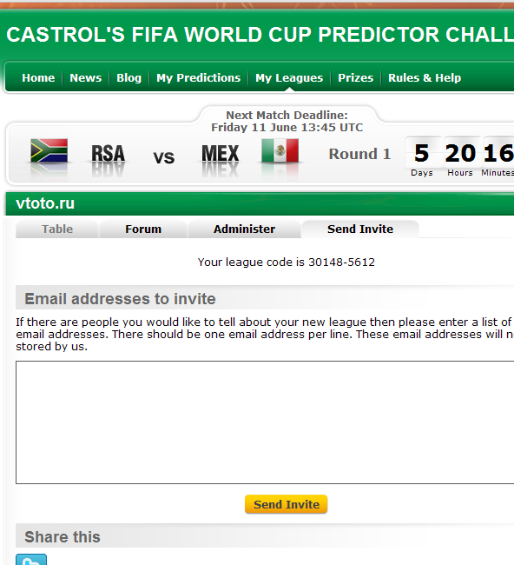514x565 pixels.
Task: Go to the Blog page
Action: point(128,78)
